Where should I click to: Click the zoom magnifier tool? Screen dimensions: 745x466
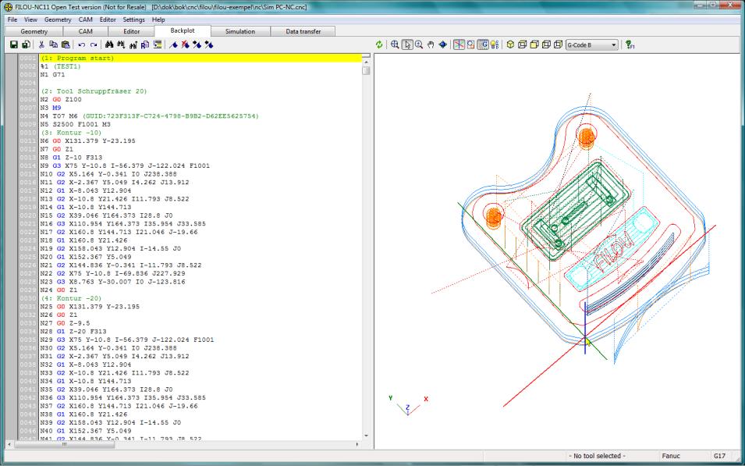(419, 44)
